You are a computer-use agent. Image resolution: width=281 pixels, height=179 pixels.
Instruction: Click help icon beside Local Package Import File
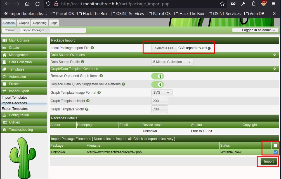point(92,48)
